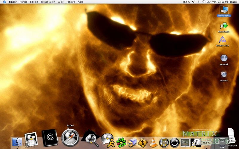239x149 pixels.
Task: Open the Aide menu
Action: (80, 2)
